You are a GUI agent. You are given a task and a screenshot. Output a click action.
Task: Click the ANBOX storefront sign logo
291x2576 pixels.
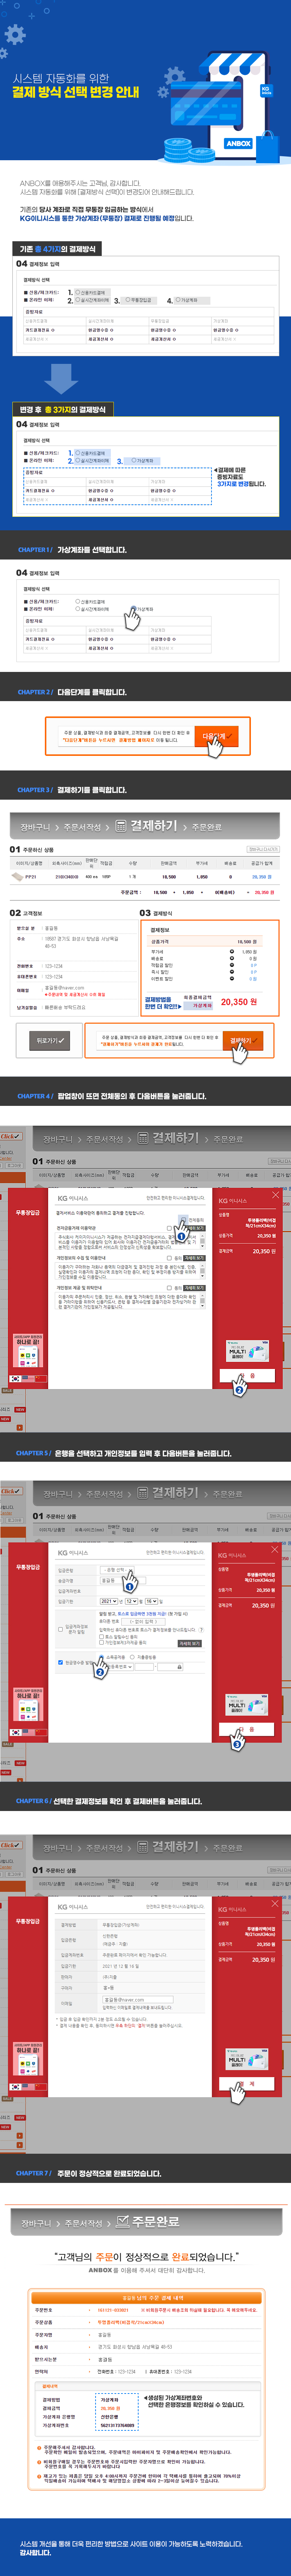[x=238, y=143]
